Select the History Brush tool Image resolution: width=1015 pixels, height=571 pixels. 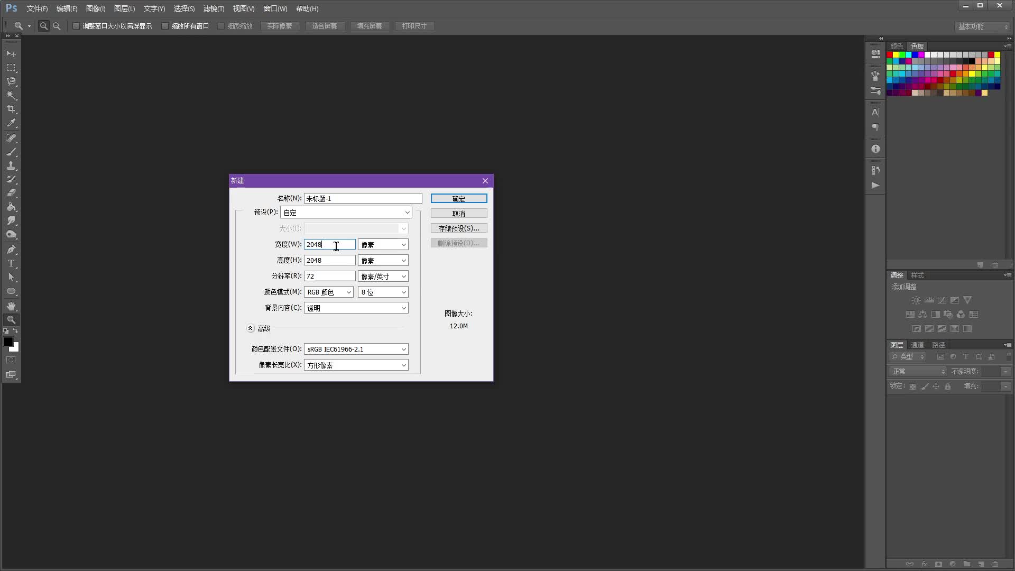11,179
